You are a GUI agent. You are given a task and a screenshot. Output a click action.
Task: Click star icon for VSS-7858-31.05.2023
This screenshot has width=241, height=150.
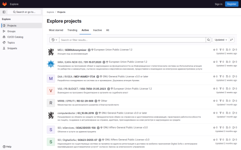[214, 89]
